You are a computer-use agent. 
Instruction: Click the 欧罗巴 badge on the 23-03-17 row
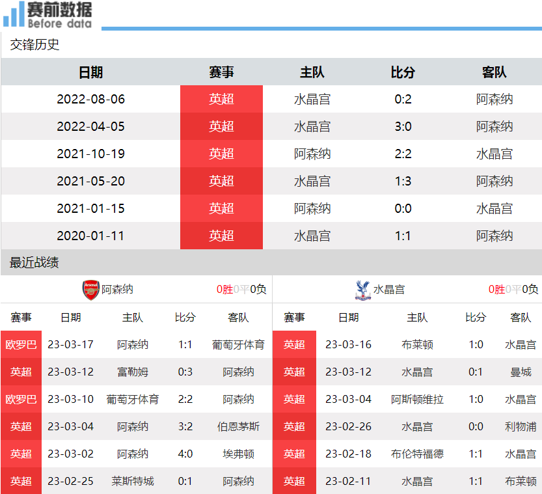[20, 344]
